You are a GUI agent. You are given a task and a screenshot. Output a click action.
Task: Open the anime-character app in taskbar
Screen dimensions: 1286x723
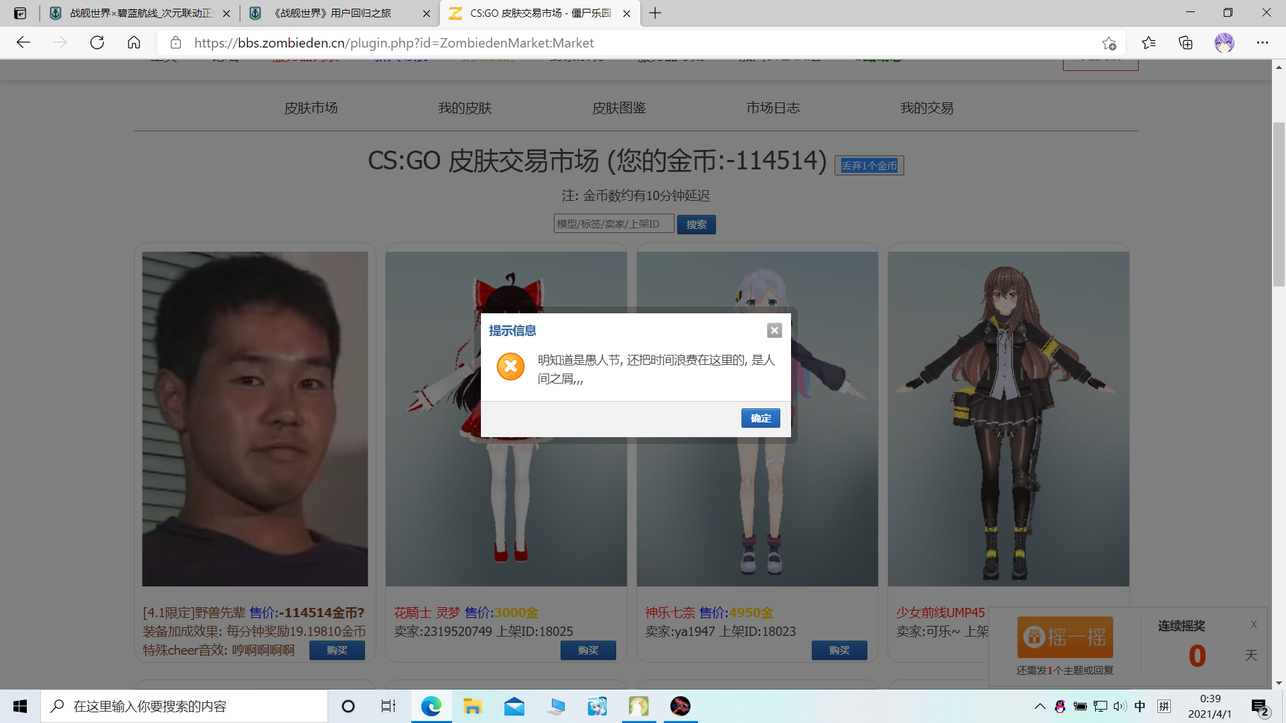597,706
